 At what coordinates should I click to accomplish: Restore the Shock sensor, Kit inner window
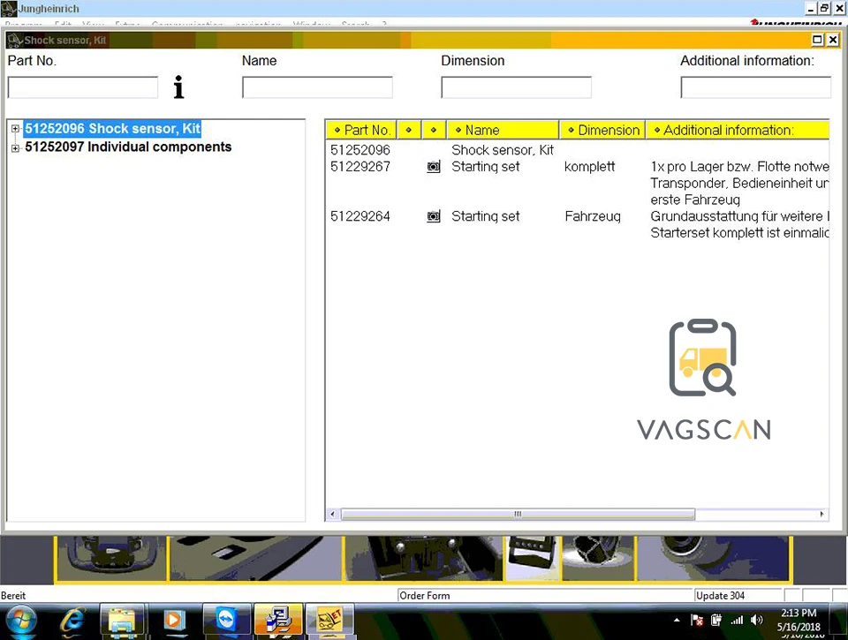pyautogui.click(x=818, y=40)
